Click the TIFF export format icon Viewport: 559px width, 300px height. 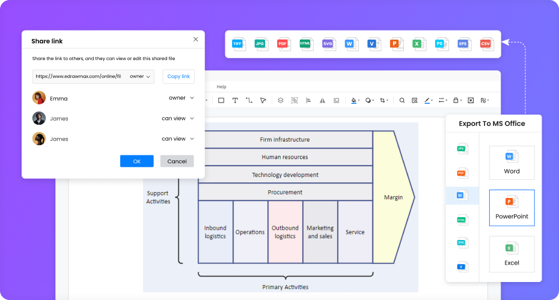click(239, 44)
